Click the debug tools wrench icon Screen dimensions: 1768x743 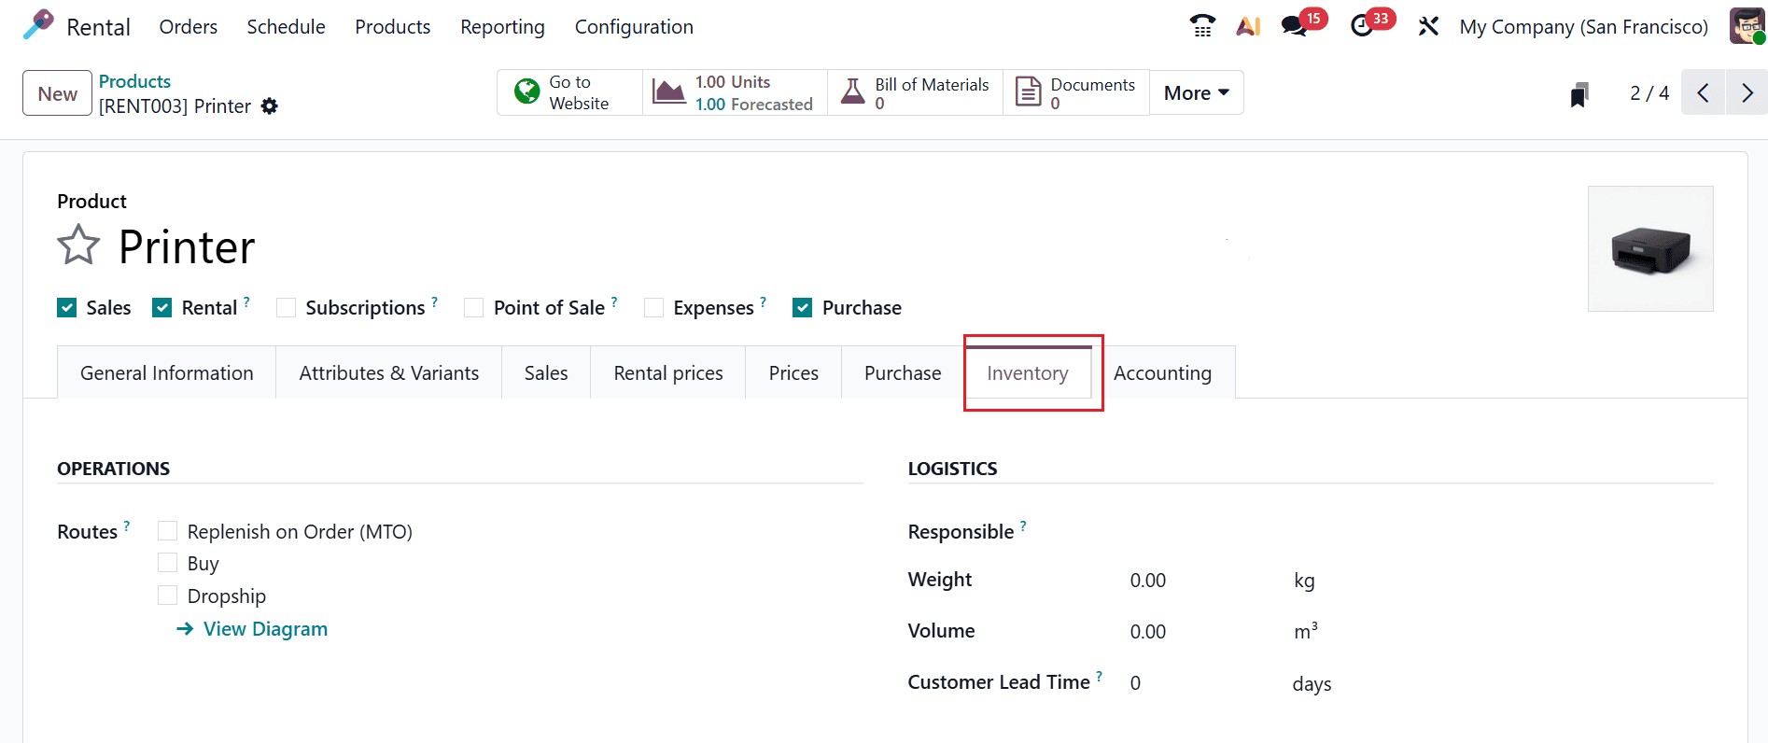coord(1428,26)
